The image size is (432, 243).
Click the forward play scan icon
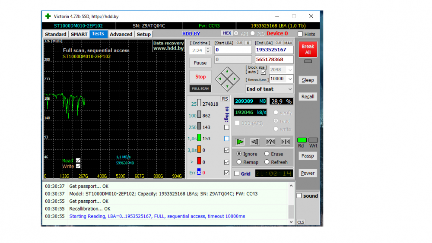pyautogui.click(x=240, y=142)
